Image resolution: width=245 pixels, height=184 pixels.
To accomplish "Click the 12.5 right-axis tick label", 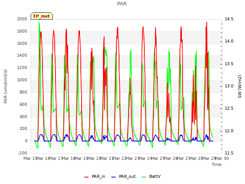I will point(229,108).
